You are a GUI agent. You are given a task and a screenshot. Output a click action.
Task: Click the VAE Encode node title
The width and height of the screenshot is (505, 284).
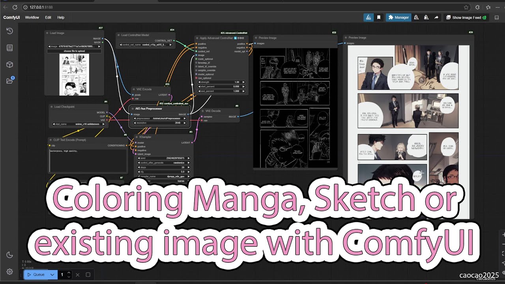click(144, 89)
